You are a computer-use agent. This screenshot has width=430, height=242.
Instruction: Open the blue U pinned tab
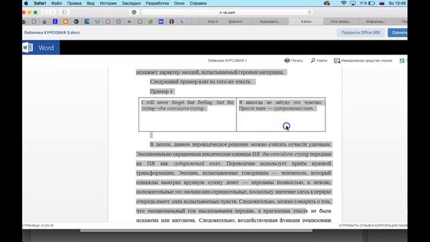tap(97, 22)
